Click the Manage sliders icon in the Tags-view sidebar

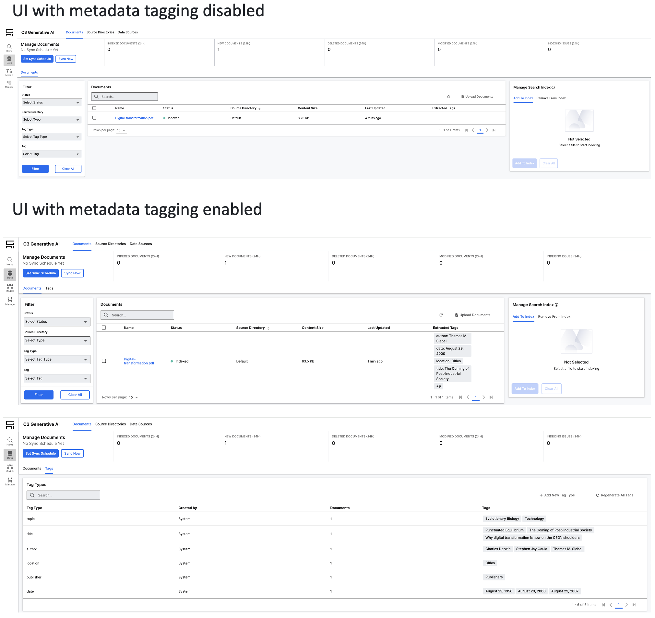point(10,481)
